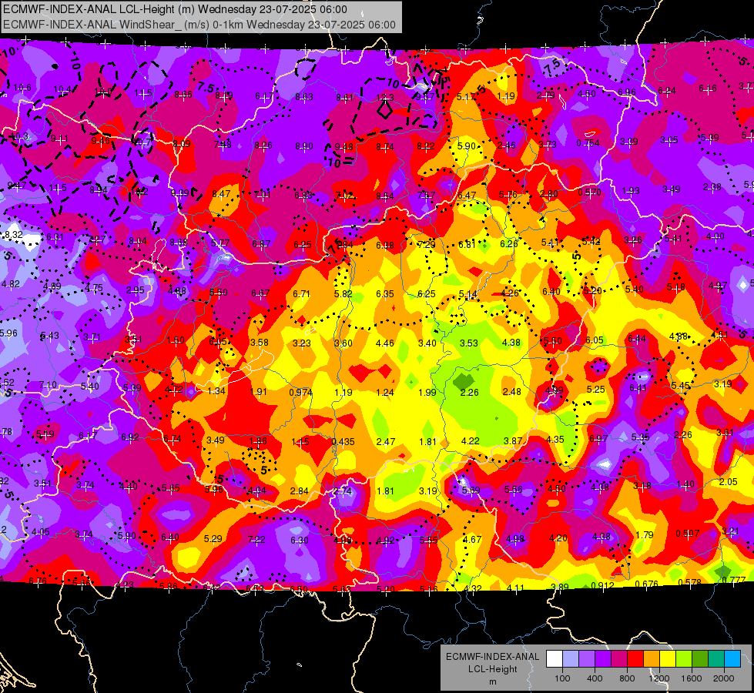
Task: Click the magenta swatch in the legend
Action: [x=619, y=659]
